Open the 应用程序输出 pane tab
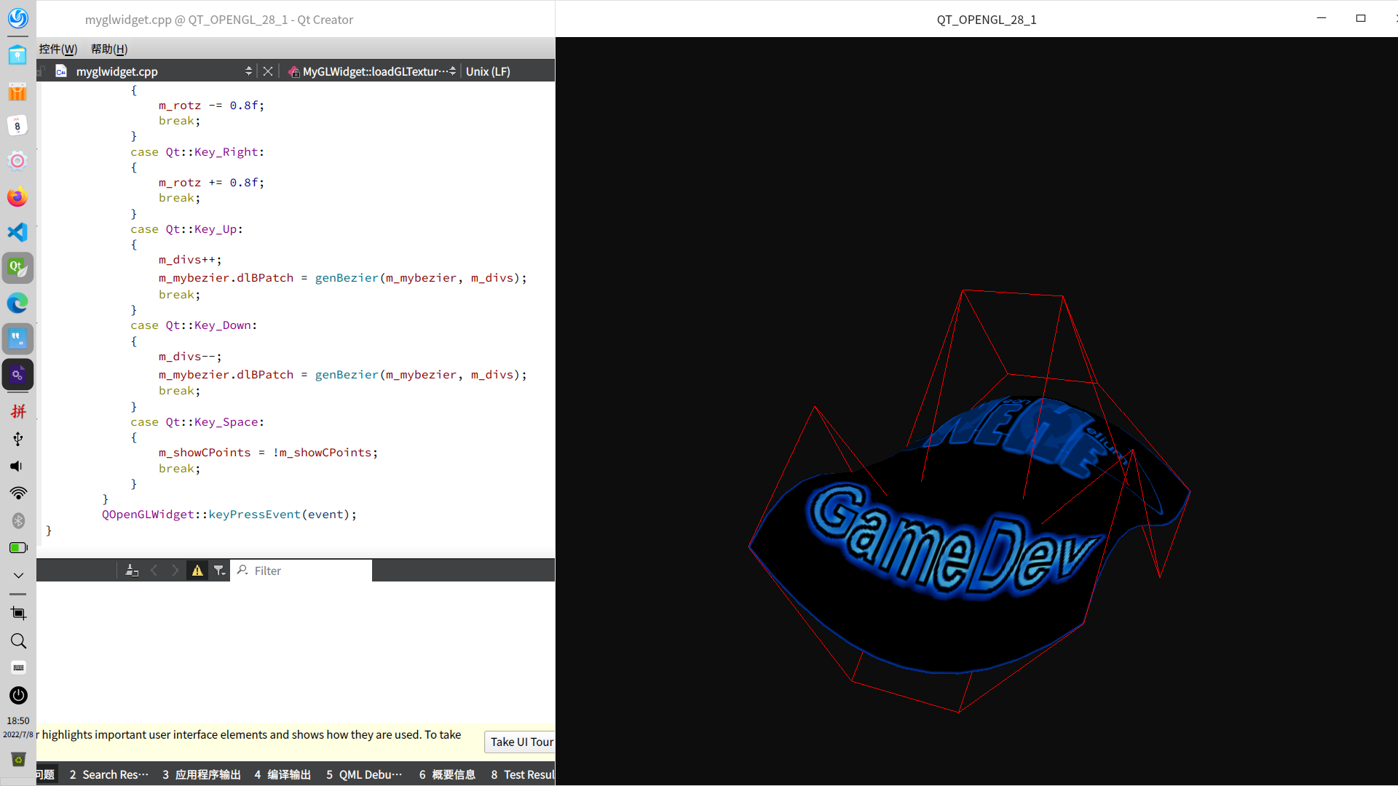The image size is (1398, 786). pyautogui.click(x=202, y=774)
